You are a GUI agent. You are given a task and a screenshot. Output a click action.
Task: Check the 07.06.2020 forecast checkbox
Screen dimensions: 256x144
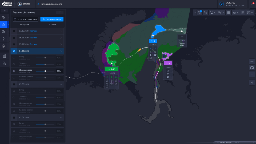(14, 31)
